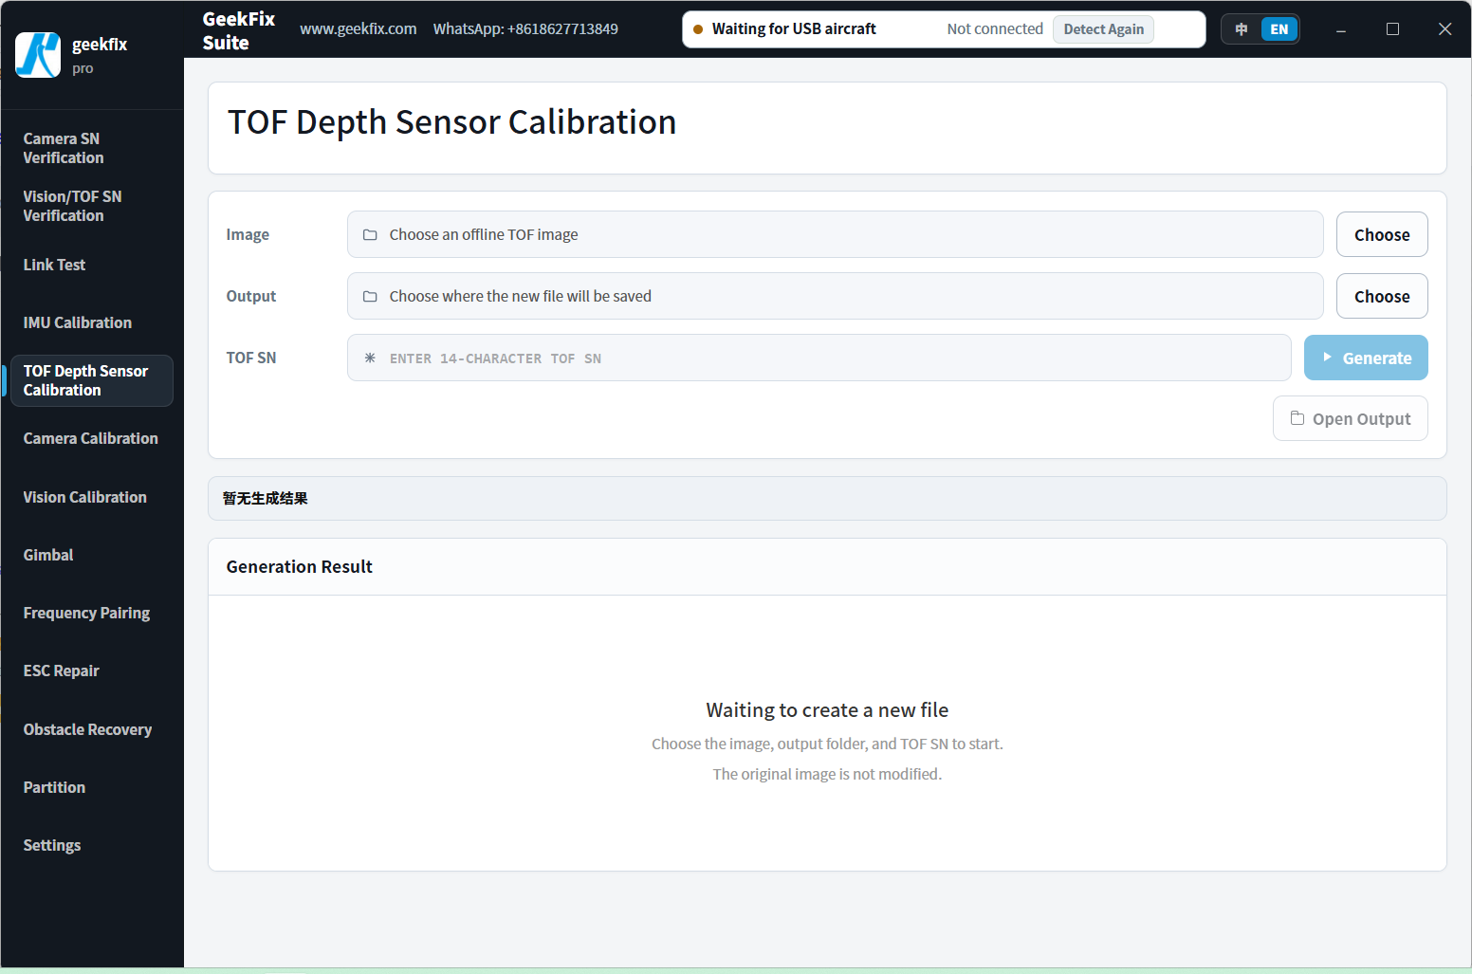Image resolution: width=1472 pixels, height=974 pixels.
Task: Go to Link Test
Action: pos(92,265)
